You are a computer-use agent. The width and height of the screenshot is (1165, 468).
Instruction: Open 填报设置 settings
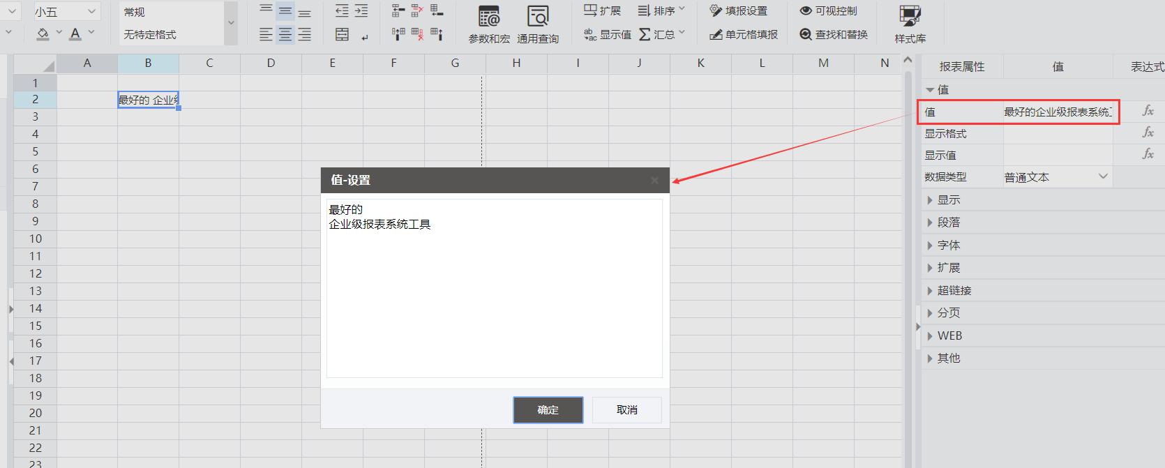coord(739,11)
